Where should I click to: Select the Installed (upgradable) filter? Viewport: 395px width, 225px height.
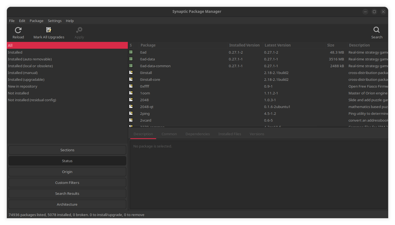pos(26,79)
